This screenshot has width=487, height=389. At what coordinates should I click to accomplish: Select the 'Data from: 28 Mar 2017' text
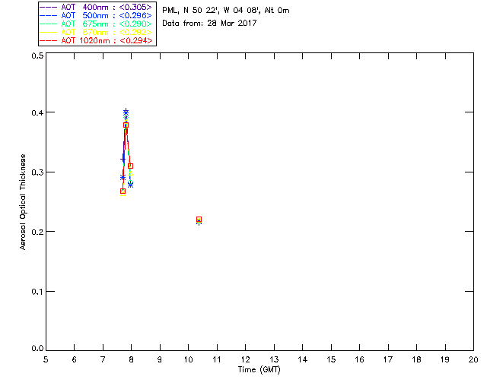209,24
